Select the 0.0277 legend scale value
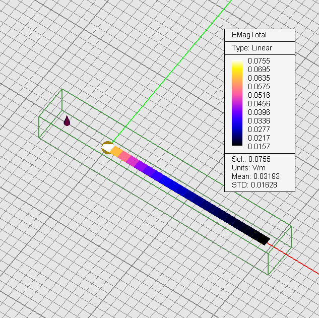Viewport: 319px width, 318px height. point(259,130)
